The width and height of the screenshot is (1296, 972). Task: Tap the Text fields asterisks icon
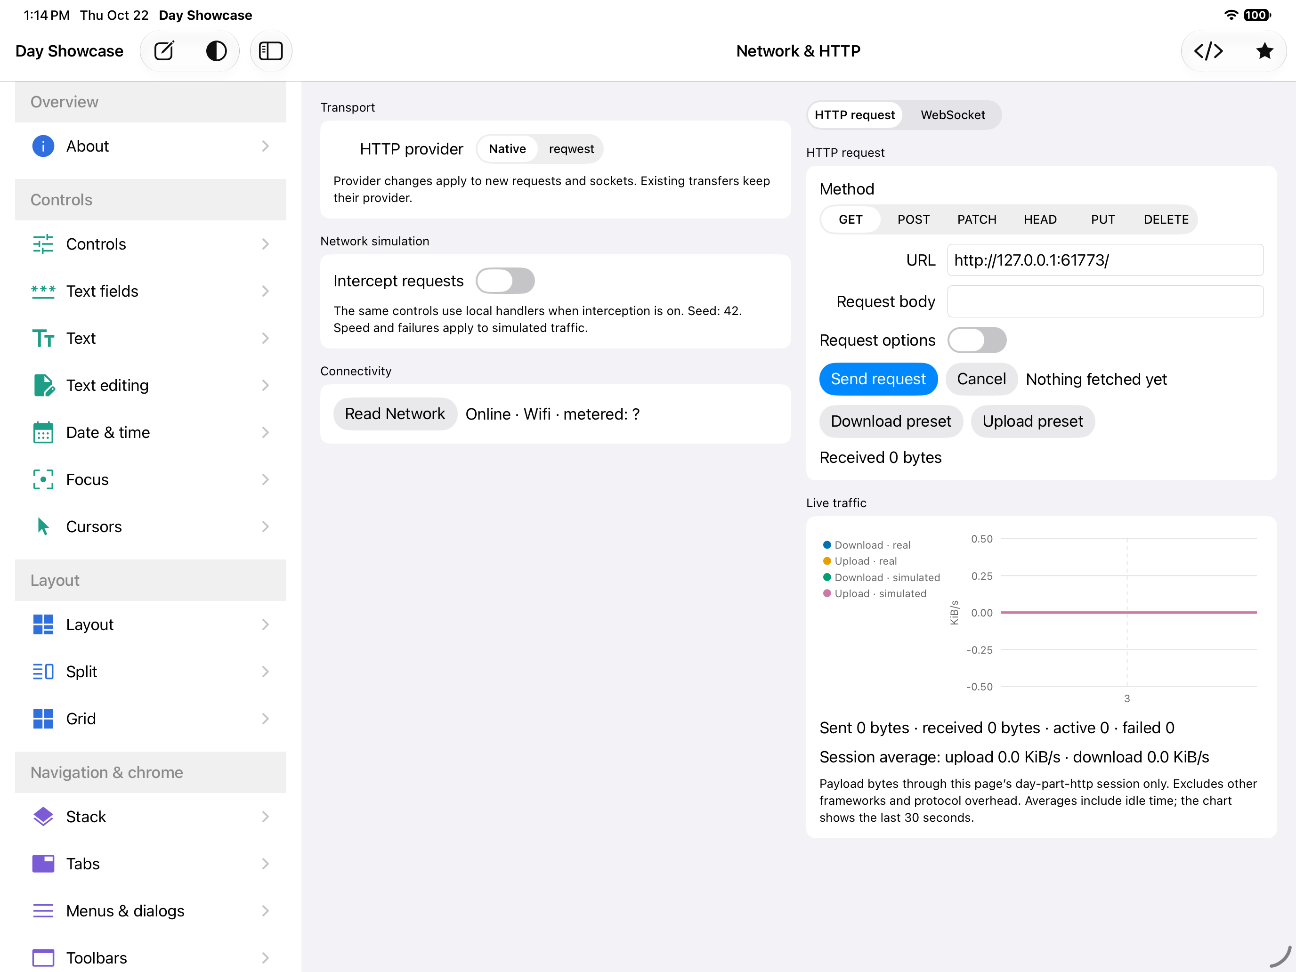(x=43, y=291)
